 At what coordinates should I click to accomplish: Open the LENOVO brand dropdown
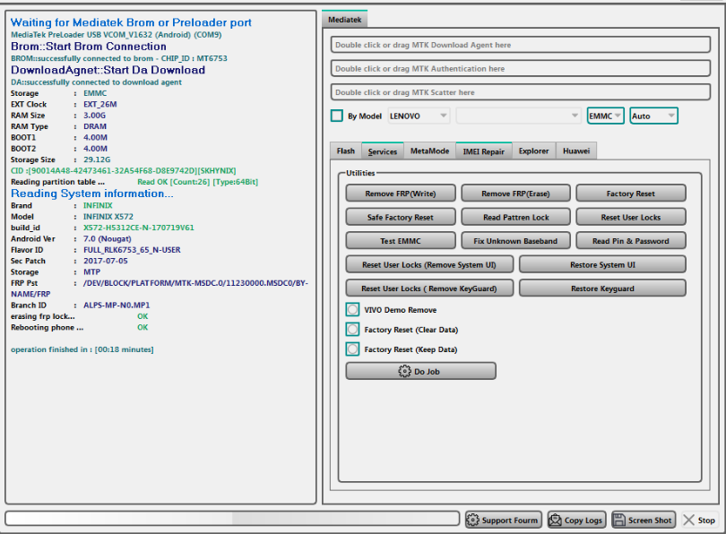coord(419,116)
